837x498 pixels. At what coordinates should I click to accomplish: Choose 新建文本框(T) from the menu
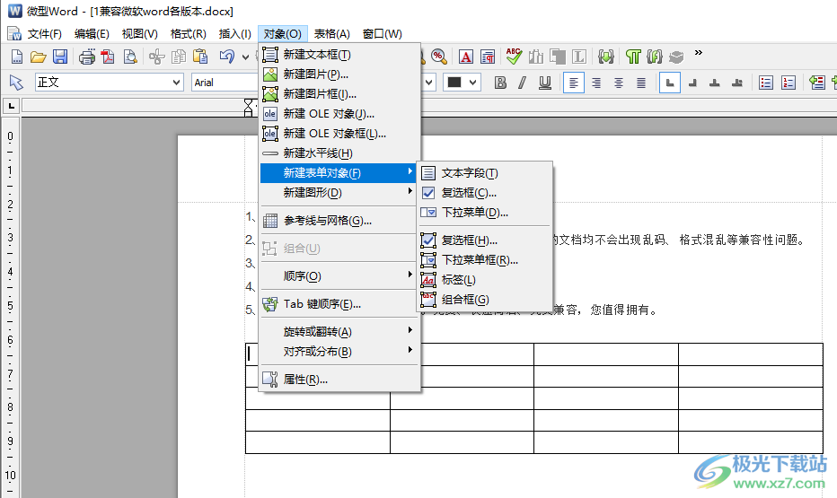point(339,55)
